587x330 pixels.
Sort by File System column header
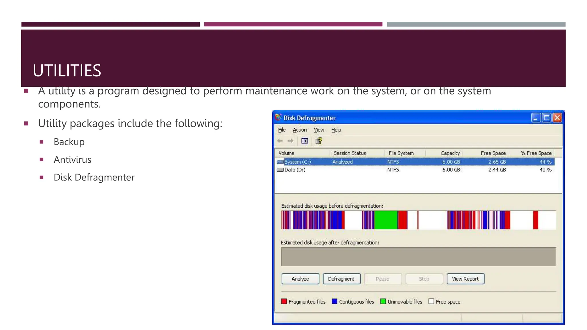pos(405,153)
